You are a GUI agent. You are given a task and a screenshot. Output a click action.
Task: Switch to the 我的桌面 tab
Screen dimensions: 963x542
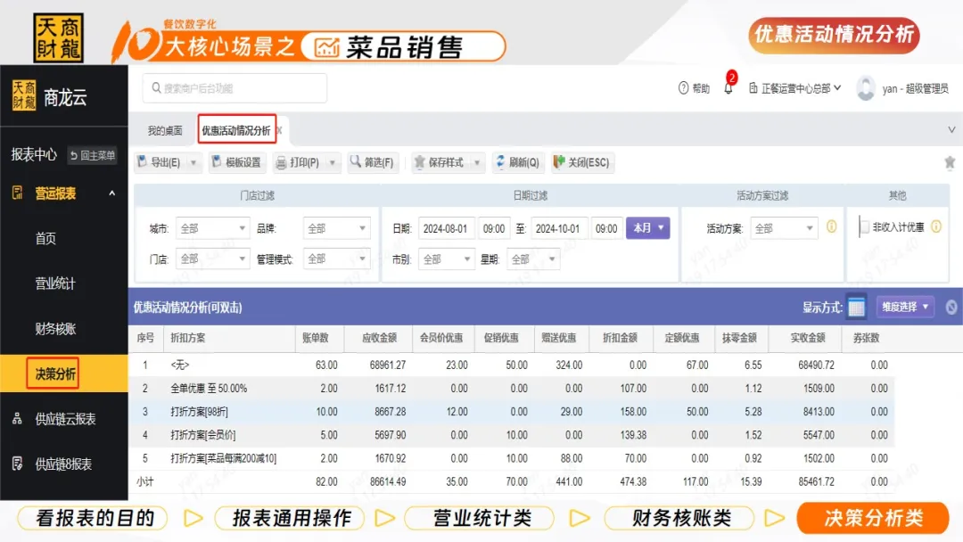[x=165, y=130]
